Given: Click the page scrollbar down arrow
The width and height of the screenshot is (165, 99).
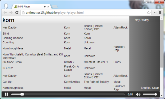Looking at the screenshot, I should tap(162, 96).
